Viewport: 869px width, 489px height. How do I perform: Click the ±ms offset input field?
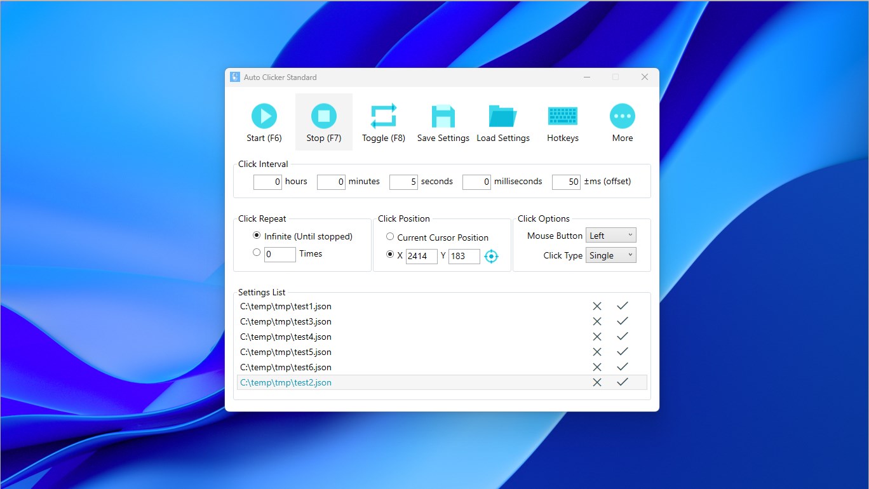567,182
